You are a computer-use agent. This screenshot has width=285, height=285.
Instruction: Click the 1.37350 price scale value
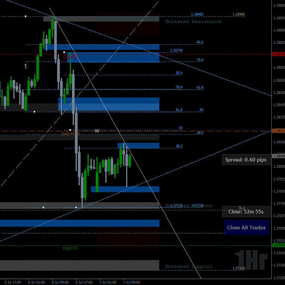click(279, 265)
